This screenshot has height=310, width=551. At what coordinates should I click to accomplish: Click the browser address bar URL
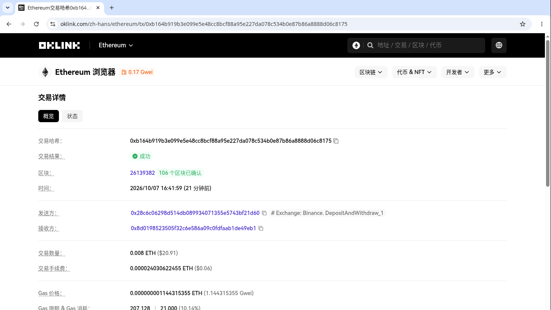[204, 24]
